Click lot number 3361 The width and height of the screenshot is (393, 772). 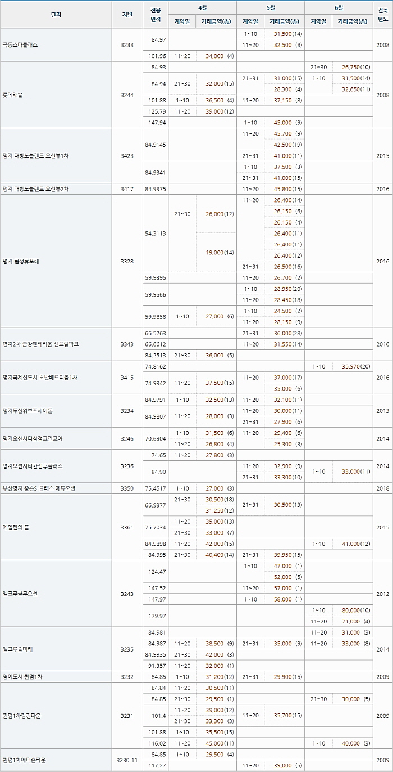[x=127, y=527]
